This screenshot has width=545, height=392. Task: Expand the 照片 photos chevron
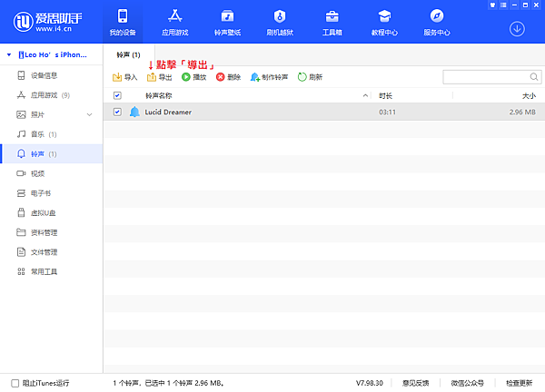tap(89, 115)
